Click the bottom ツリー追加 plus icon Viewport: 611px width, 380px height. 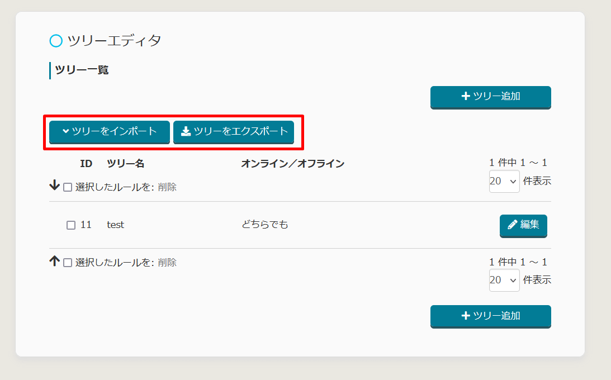coord(466,315)
